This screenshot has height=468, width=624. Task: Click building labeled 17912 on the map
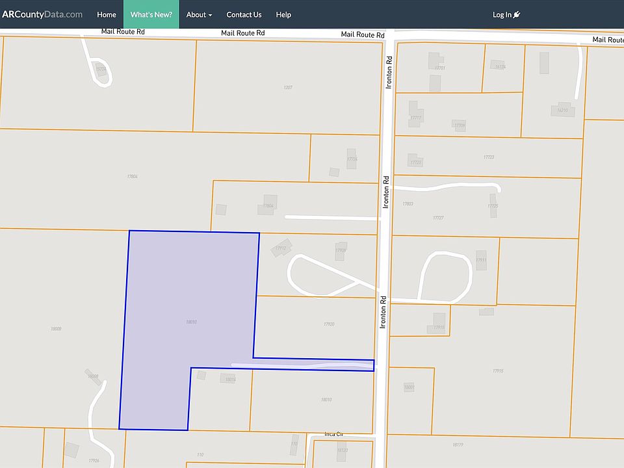[x=281, y=248]
